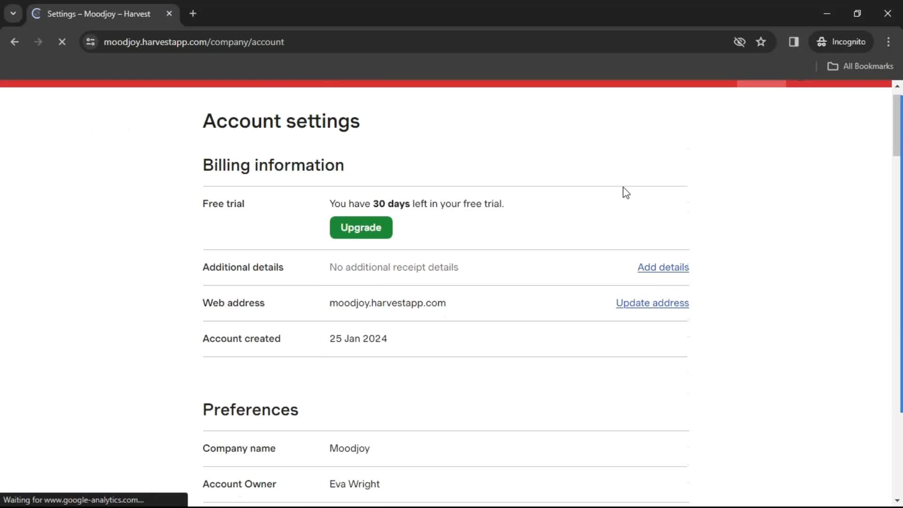Click the scrollbar up arrow
The height and width of the screenshot is (508, 903).
897,86
